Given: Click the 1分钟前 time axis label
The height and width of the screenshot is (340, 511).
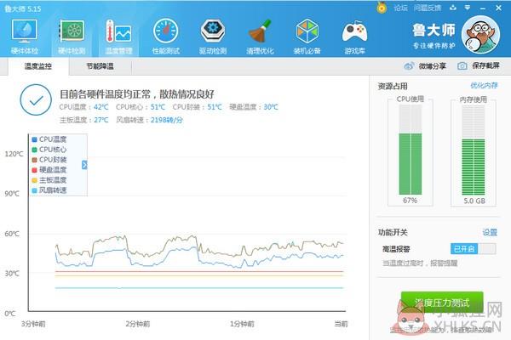Looking at the screenshot, I should (242, 324).
